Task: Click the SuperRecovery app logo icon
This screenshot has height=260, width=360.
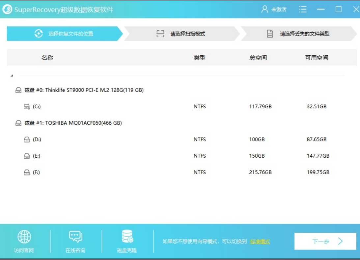Action: (x=7, y=10)
